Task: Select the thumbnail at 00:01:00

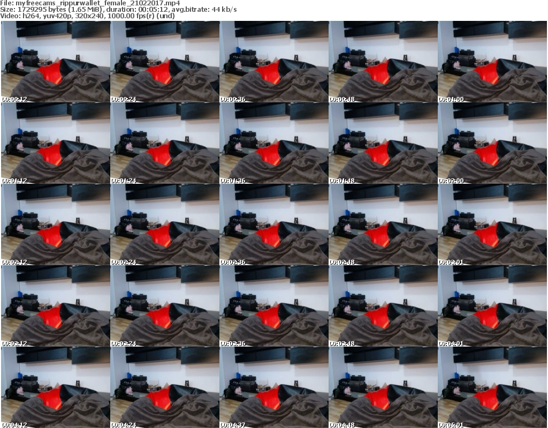Action: point(492,62)
